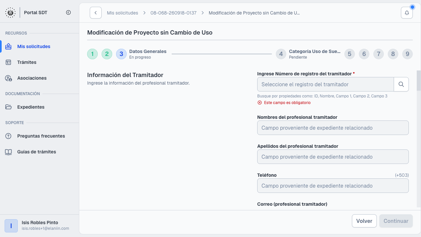The width and height of the screenshot is (421, 237).
Task: Click the 'Información del Tramitador' heading
Action: coord(125,75)
